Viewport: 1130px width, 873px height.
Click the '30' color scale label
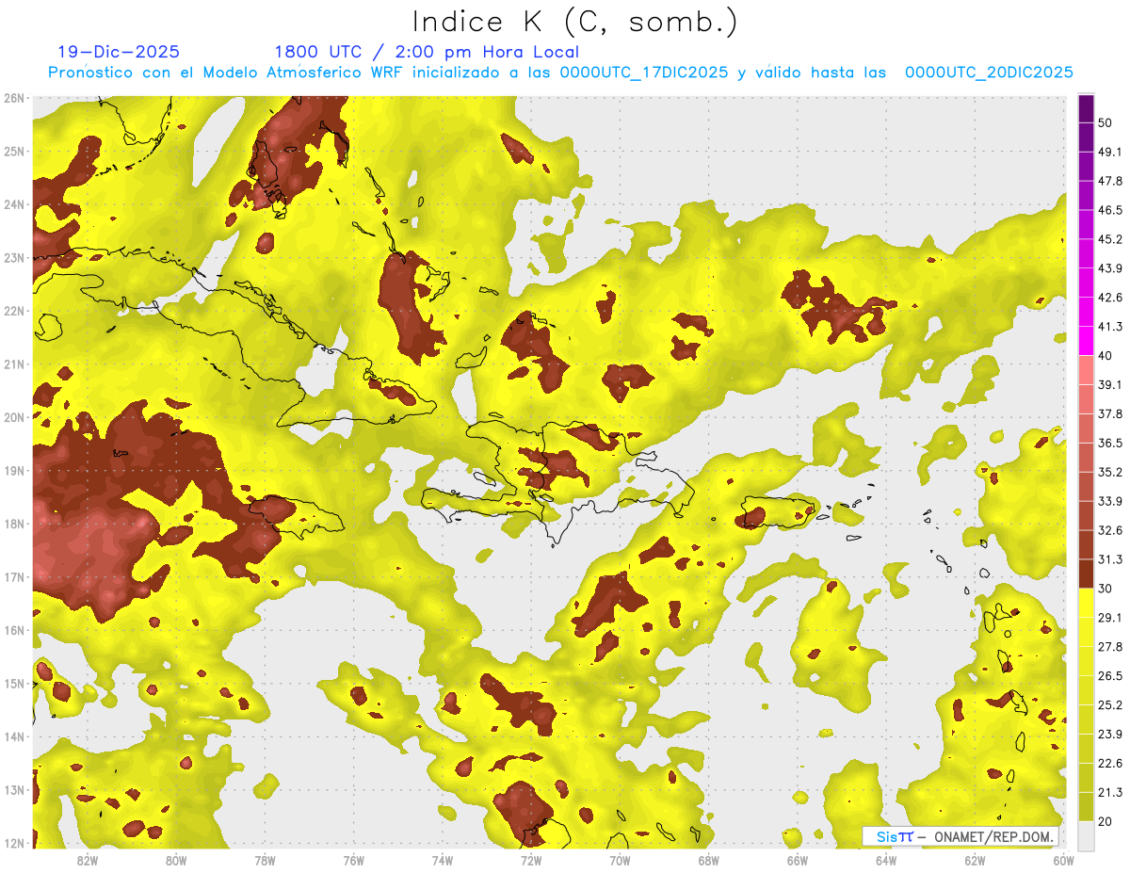(x=1106, y=588)
